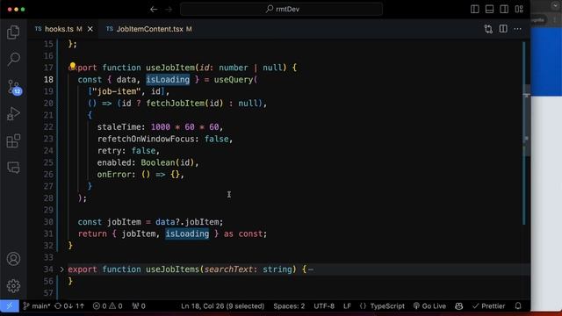Click the main* branch in status bar
This screenshot has height=316, width=562.
point(37,306)
